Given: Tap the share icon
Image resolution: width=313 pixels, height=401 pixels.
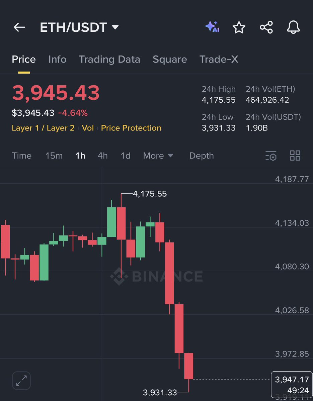Looking at the screenshot, I should (266, 27).
